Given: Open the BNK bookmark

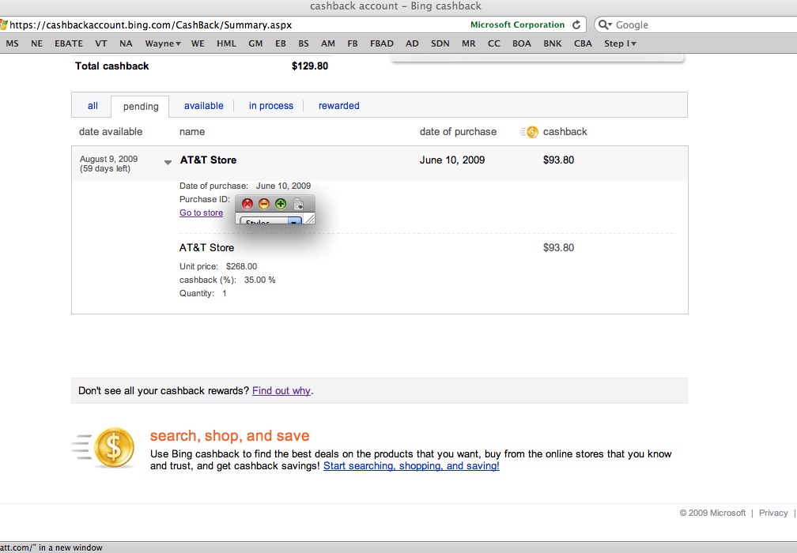Looking at the screenshot, I should pos(552,43).
